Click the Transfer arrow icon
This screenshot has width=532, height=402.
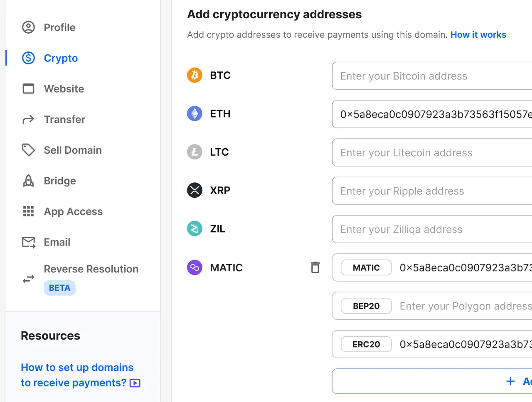28,120
